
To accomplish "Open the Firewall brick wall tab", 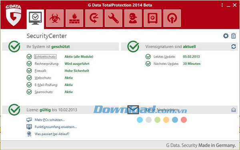I will click(74, 18).
